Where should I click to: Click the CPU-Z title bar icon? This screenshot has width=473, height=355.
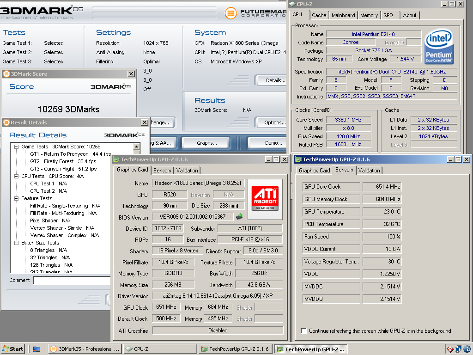[x=292, y=4]
